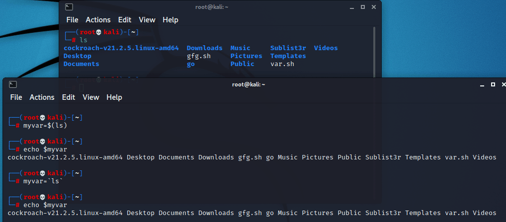Open Edit menu in the front terminal window
Screen dimensions: 506x222
click(x=69, y=97)
